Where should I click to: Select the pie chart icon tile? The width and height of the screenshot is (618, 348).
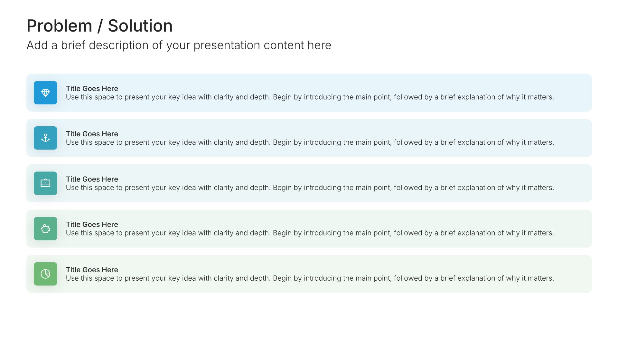coord(45,274)
